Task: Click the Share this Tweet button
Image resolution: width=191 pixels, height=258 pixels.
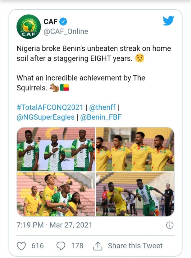Action: click(x=135, y=246)
